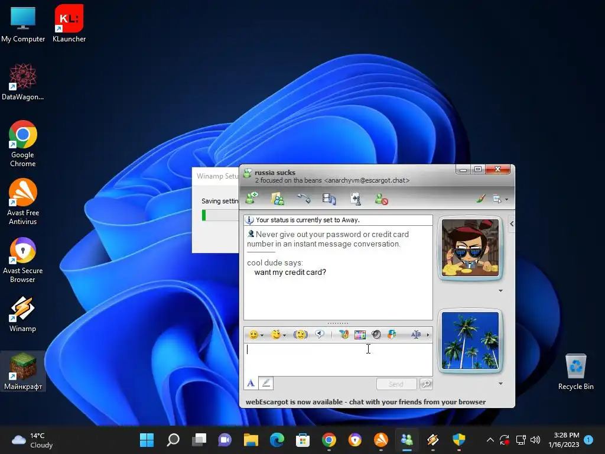Open the video and music sharing icon
The image size is (605, 454).
328,199
